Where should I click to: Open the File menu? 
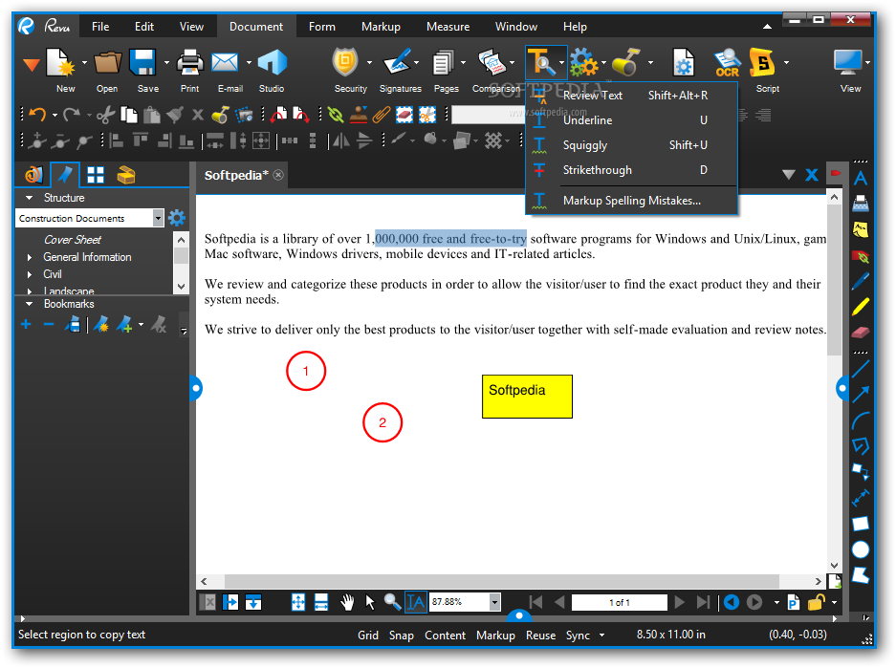100,27
